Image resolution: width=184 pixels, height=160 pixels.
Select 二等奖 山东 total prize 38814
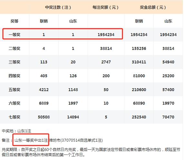pos(168,48)
